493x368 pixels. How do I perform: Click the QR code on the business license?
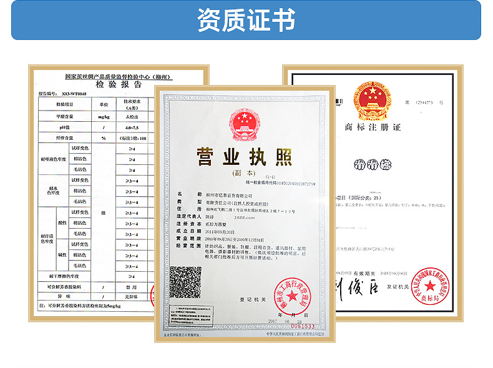[x=185, y=282]
